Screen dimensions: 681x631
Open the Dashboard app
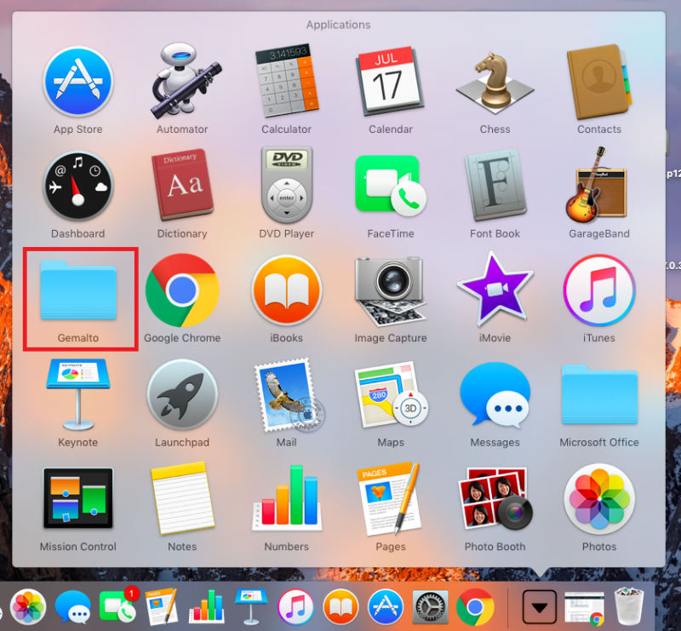click(78, 186)
